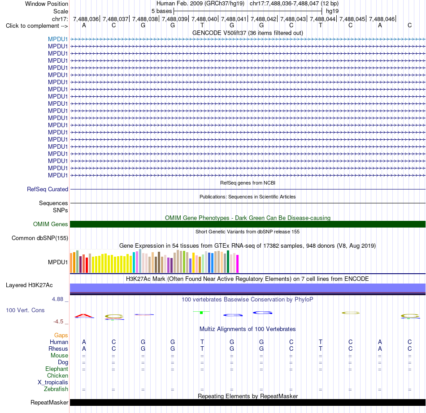Click the 7,488,038 ruler position
Screen dimensions: 426x413
pyautogui.click(x=145, y=19)
